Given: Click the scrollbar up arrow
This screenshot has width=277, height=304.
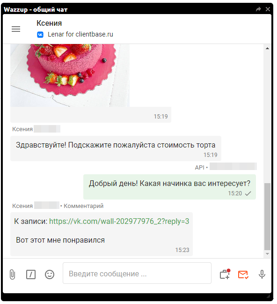Looking at the screenshot, I should point(267,48).
